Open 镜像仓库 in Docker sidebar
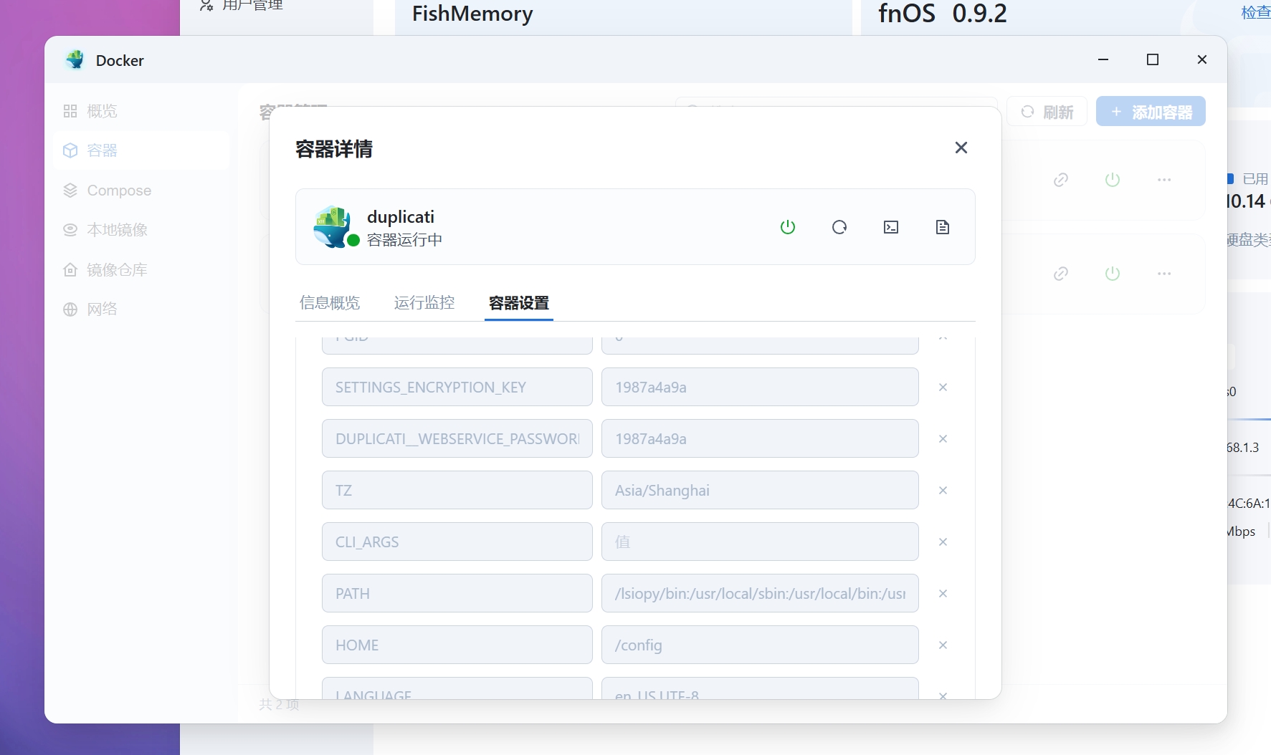Screen dimensions: 1271x755 141,270
